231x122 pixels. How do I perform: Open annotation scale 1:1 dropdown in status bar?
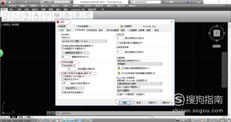pos(196,121)
